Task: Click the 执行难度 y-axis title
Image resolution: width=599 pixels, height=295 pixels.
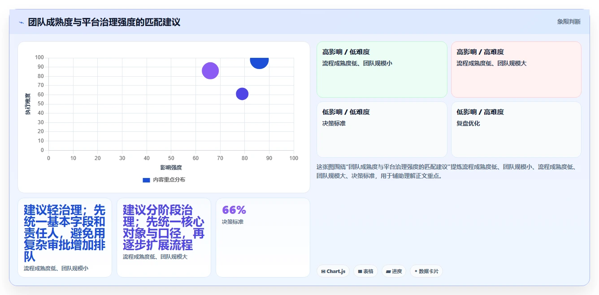Action: tap(28, 104)
